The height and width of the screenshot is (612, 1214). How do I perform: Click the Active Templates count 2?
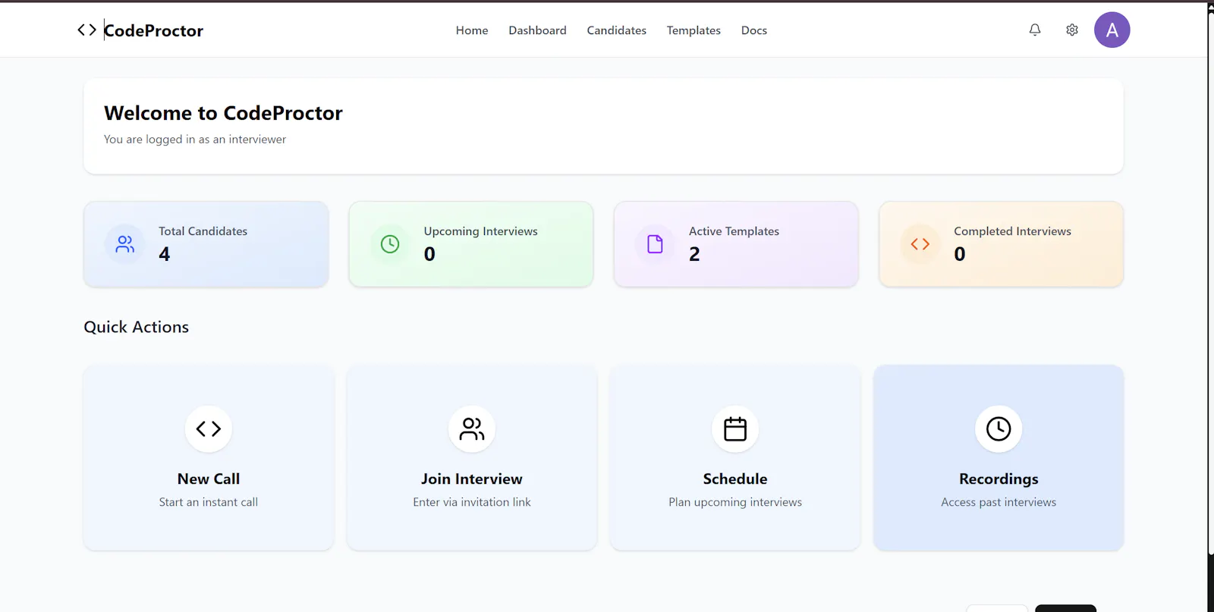pyautogui.click(x=694, y=254)
